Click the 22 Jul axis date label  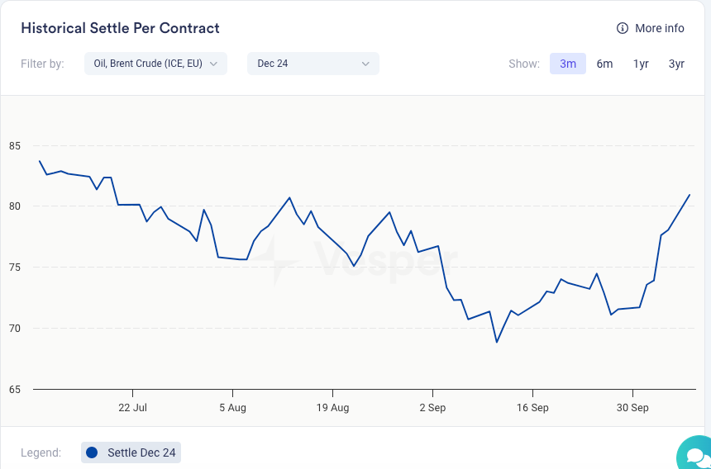tap(132, 407)
